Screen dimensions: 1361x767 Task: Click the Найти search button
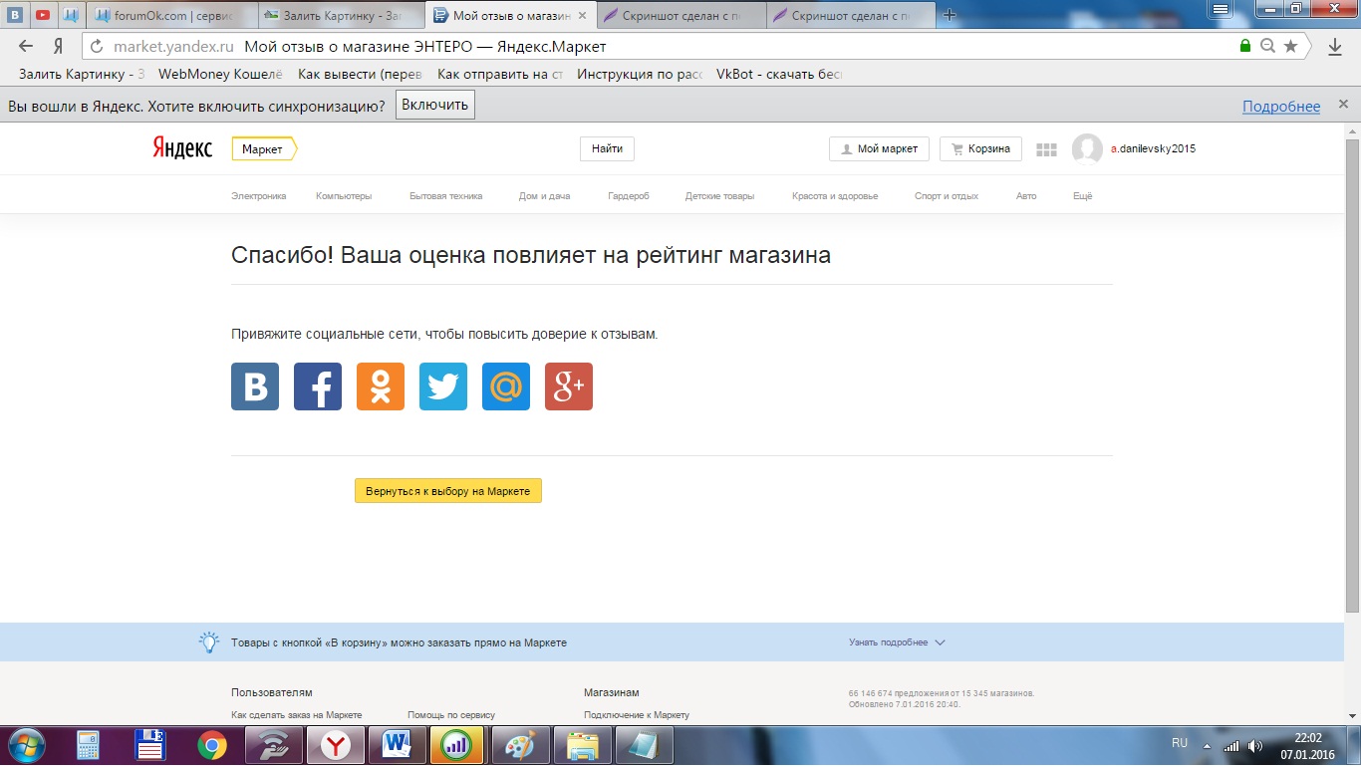[607, 148]
